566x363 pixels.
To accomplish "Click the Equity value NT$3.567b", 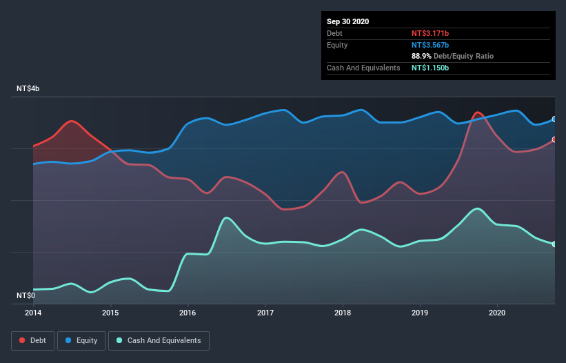I will click(x=430, y=45).
